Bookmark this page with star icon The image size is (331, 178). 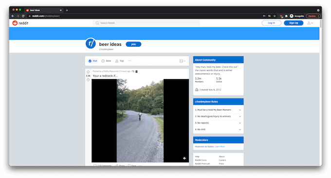coord(275,16)
